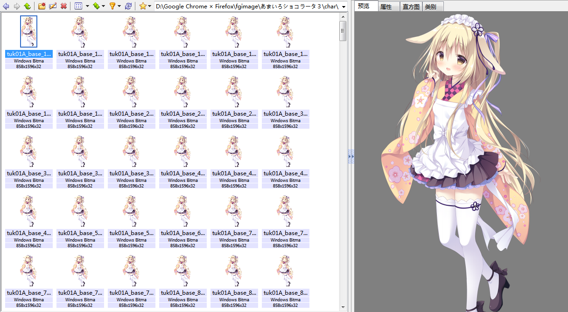Go up to the parent folder

(x=27, y=7)
